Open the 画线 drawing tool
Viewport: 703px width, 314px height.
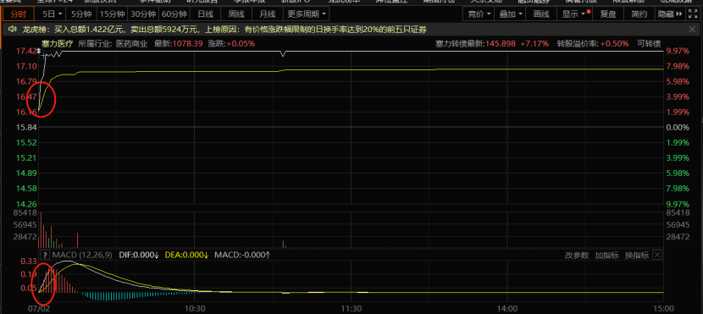pyautogui.click(x=541, y=14)
